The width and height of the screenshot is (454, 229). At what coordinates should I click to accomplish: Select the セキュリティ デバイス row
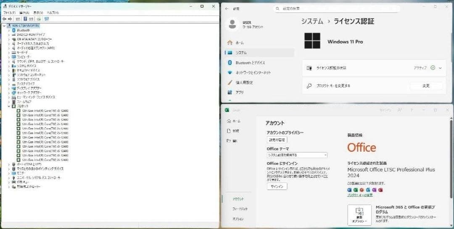pyautogui.click(x=26, y=70)
